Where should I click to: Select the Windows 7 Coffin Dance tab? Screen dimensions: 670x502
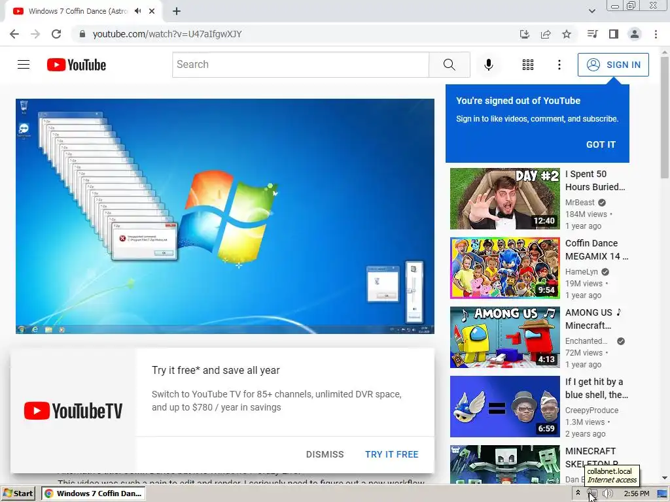77,11
